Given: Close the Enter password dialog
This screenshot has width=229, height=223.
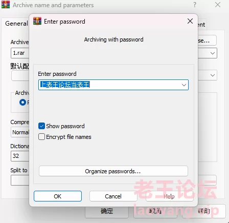Looking at the screenshot, I should pyautogui.click(x=190, y=21).
